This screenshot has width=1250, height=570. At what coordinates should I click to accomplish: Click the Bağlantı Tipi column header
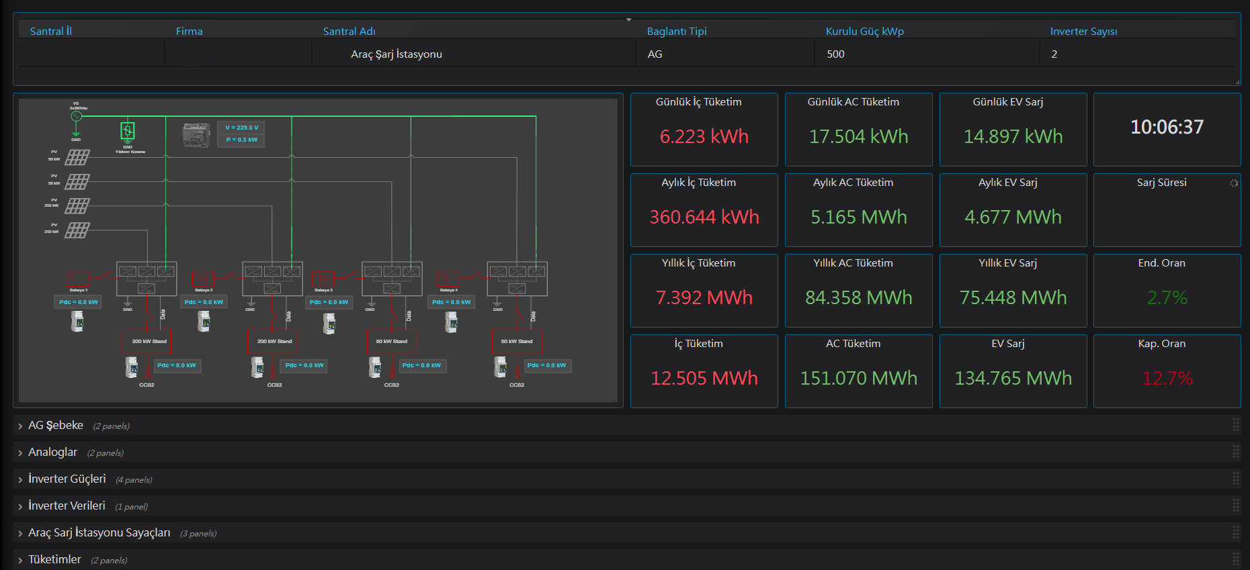pyautogui.click(x=676, y=32)
